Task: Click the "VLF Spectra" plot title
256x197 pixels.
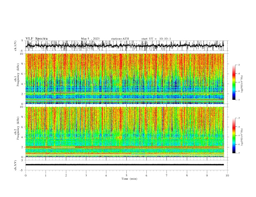Action: 37,39
